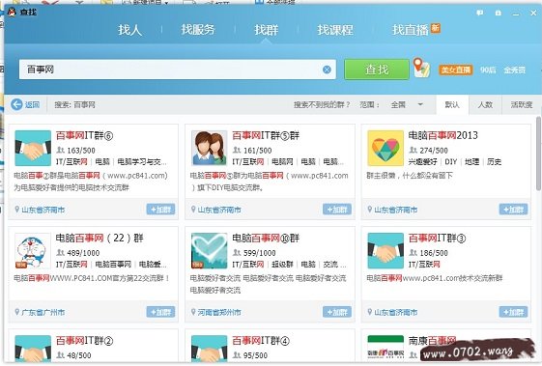The image size is (542, 366).
Task: Open group title 电脑百事网⑩群
Action: (x=266, y=239)
